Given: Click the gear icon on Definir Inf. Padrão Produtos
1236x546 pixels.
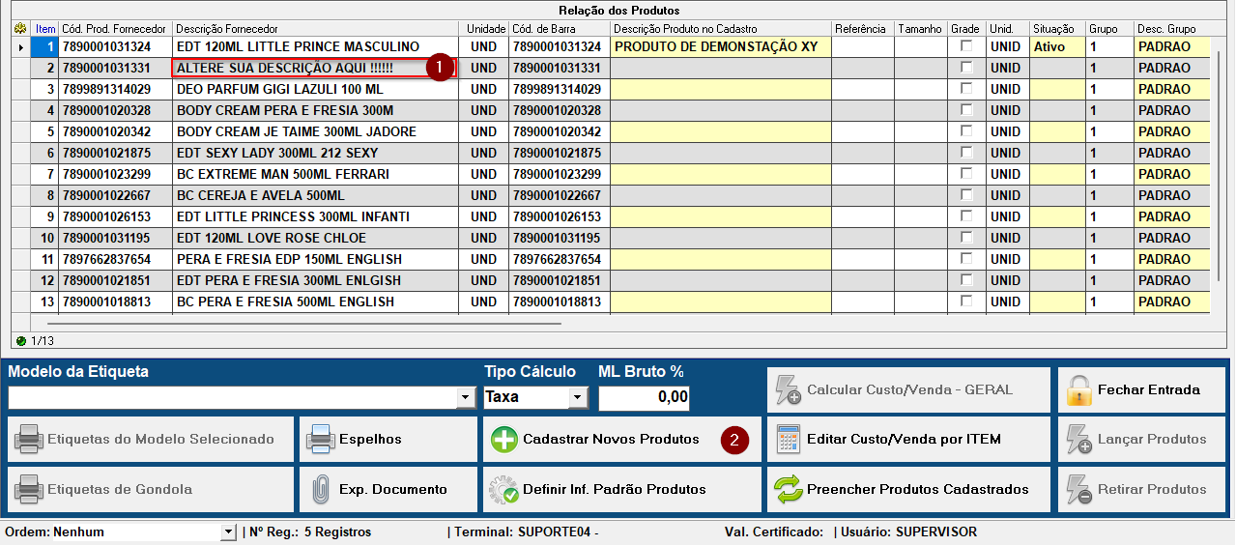Looking at the screenshot, I should 504,490.
